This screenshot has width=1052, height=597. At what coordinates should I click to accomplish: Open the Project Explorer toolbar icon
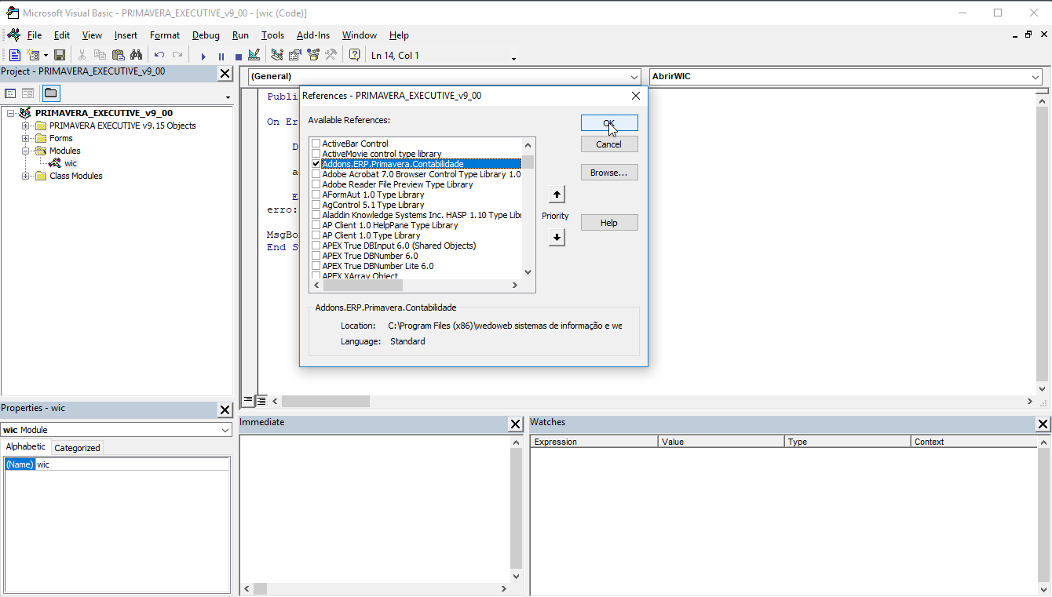tap(276, 55)
